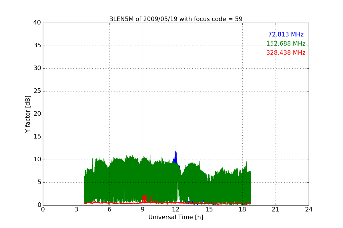The height and width of the screenshot is (228, 343).
Task: Click the Universal Time [h] axis label
Action: [x=176, y=217]
